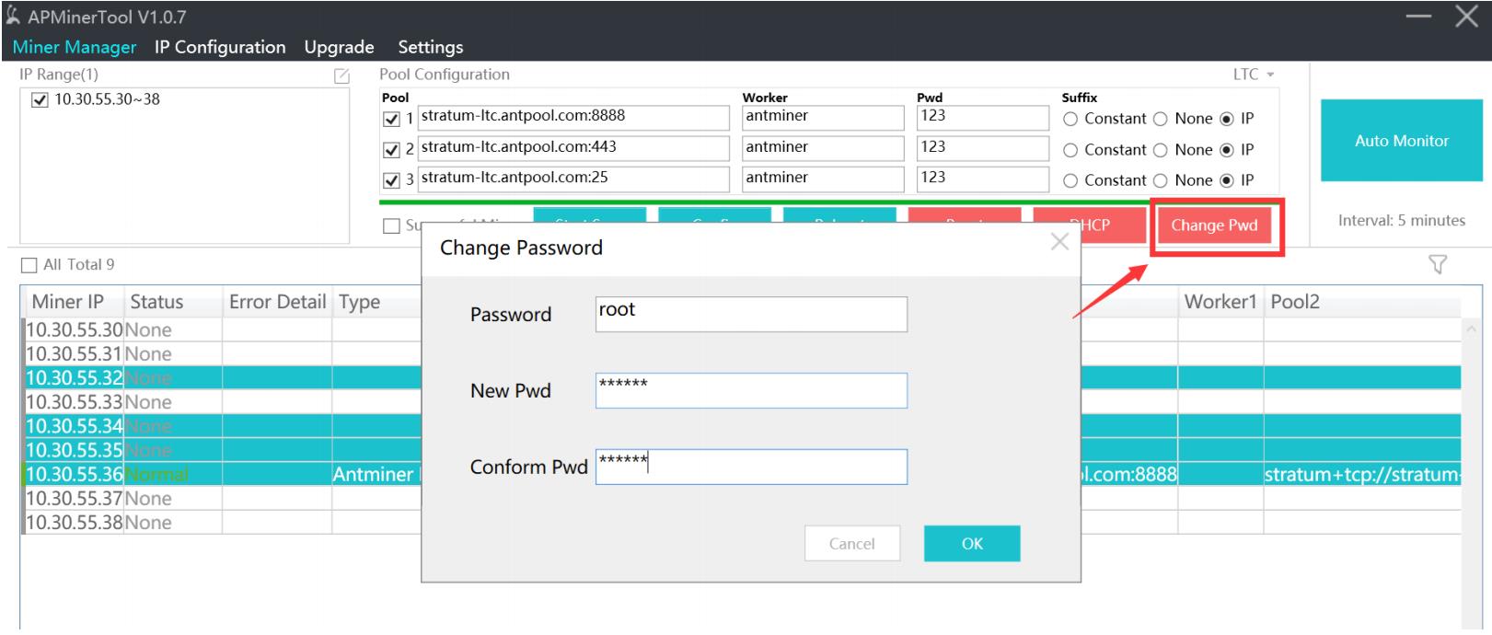Select Constant suffix for pool 2
This screenshot has width=1492, height=635.
pyautogui.click(x=1070, y=150)
